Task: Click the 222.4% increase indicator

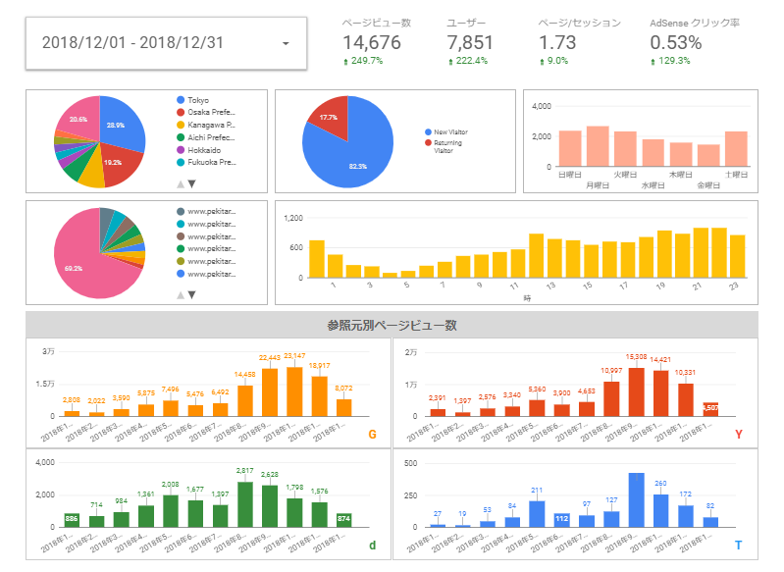Action: [468, 61]
